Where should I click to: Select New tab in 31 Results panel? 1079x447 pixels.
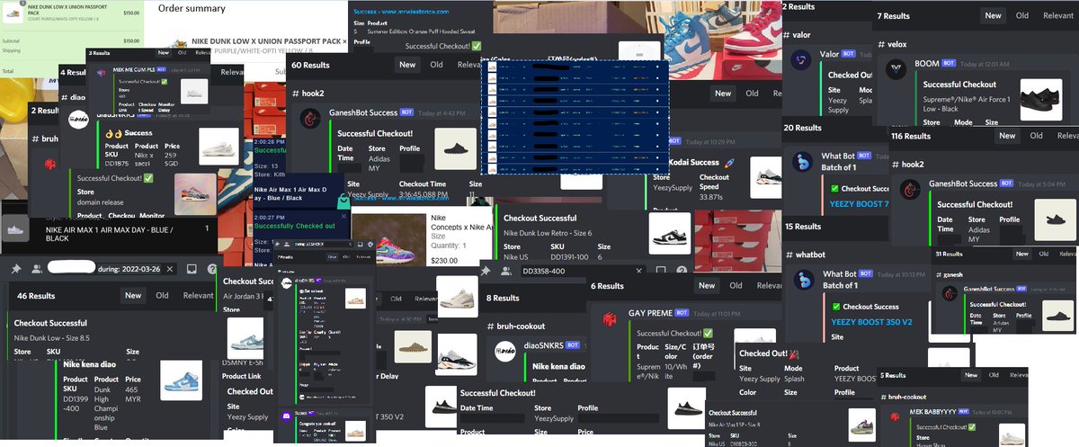tap(1021, 254)
